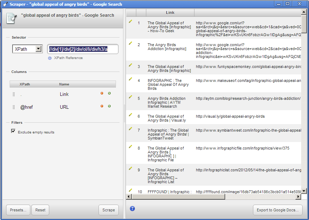
Task: Click the pencil icon for row 7
Action: click(x=131, y=129)
